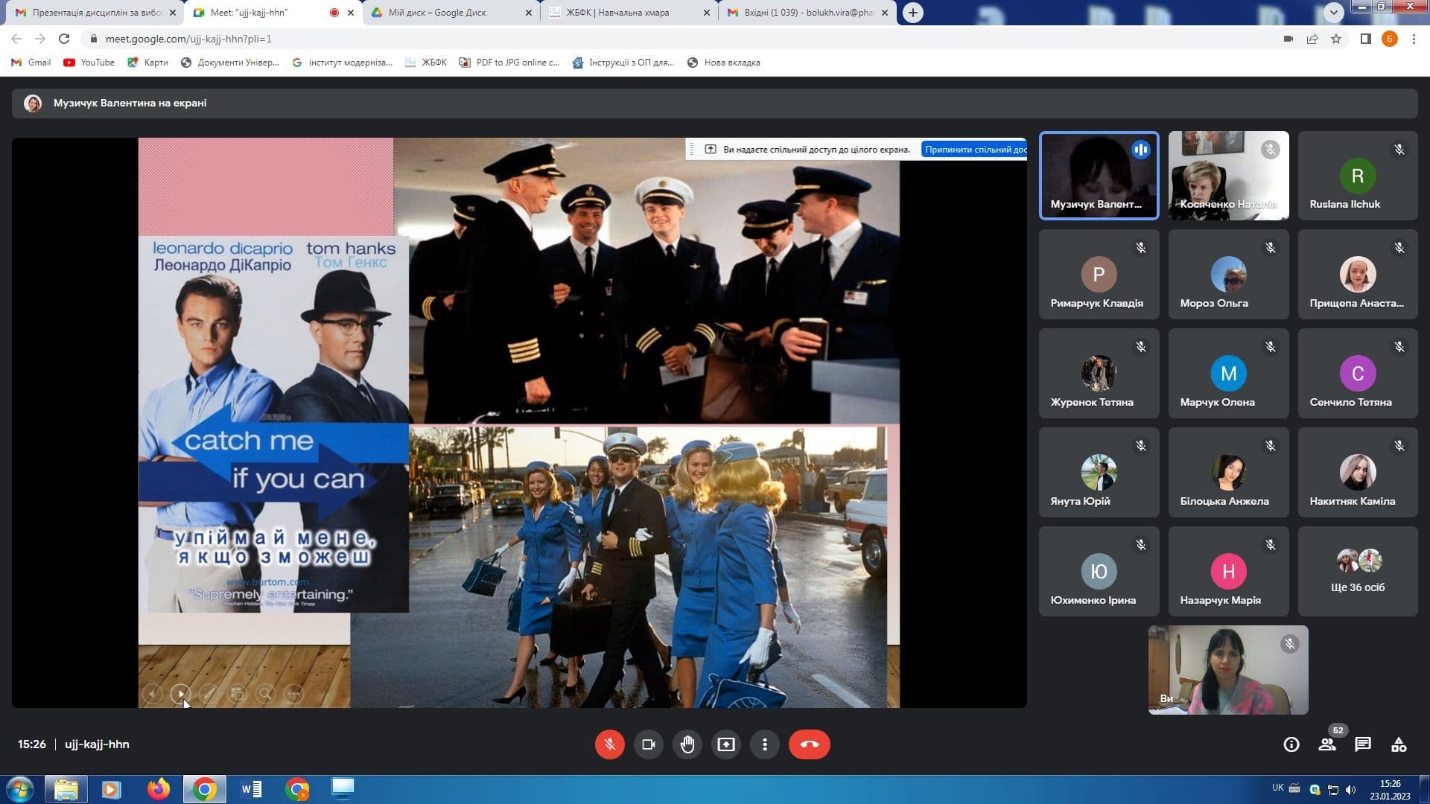Open the Activities panel icon
This screenshot has width=1430, height=804.
1399,744
